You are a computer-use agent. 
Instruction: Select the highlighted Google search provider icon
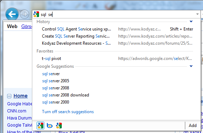[x=40, y=126]
